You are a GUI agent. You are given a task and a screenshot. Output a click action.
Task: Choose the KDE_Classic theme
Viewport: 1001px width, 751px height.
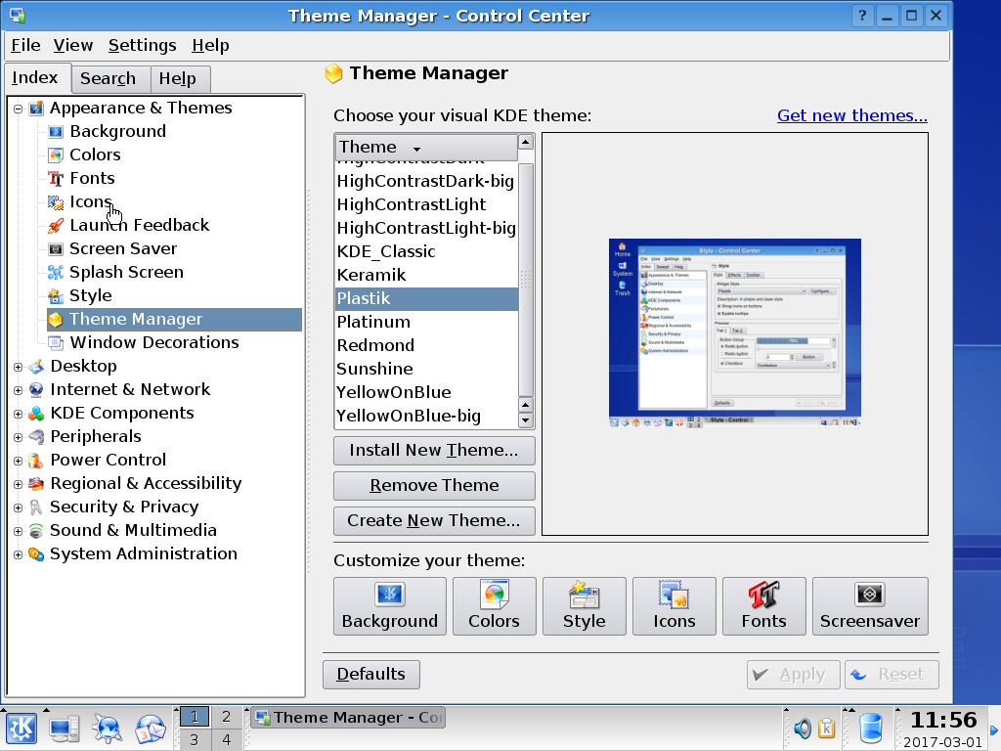[426, 251]
